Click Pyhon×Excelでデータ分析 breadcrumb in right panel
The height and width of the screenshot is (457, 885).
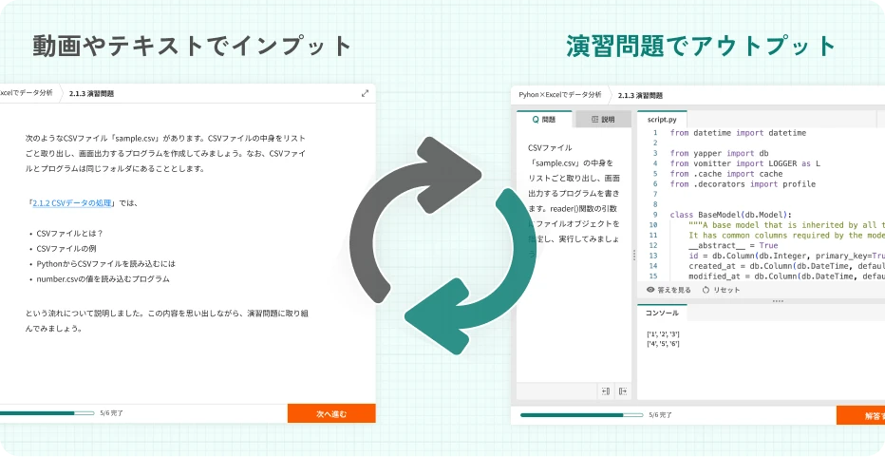click(560, 95)
